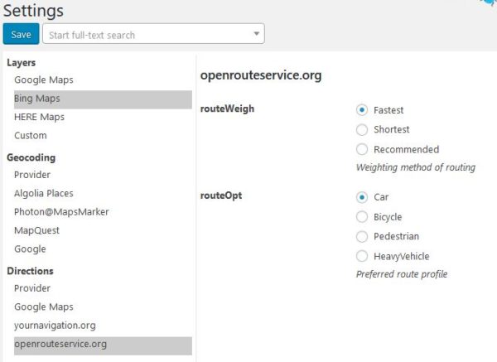
Task: Open the full-text search dropdown arrow
Action: click(x=257, y=34)
